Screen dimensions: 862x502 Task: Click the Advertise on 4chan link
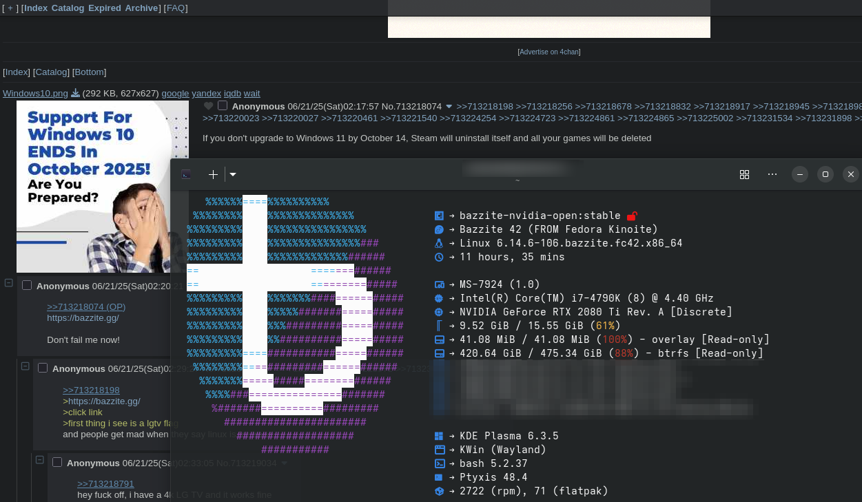(549, 52)
